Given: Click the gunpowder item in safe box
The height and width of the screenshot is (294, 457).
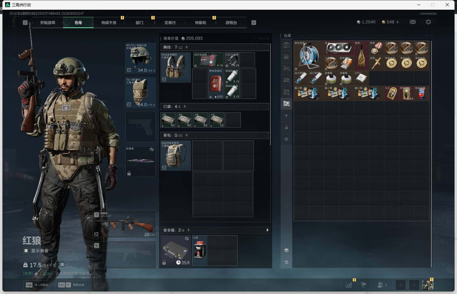Looking at the screenshot, I should pos(200,250).
